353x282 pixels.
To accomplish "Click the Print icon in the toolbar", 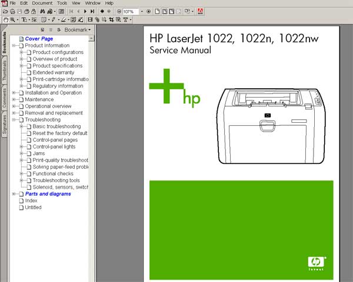I will 26,12.
